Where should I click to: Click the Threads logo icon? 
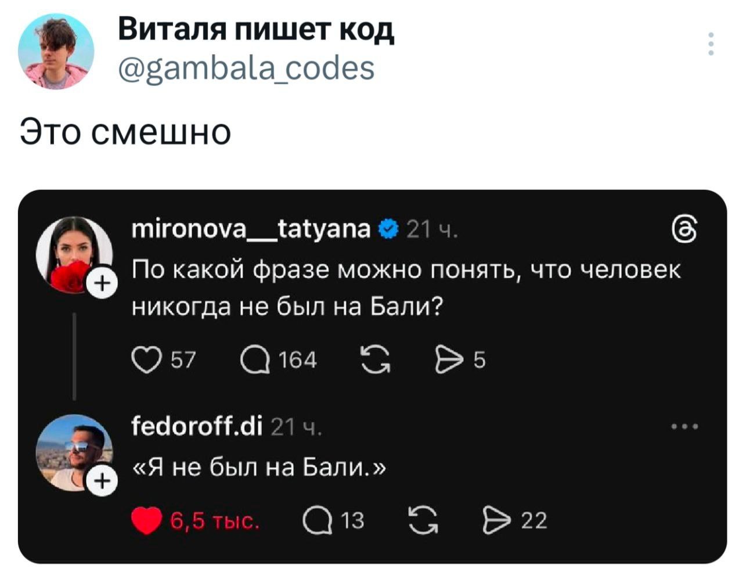point(686,229)
